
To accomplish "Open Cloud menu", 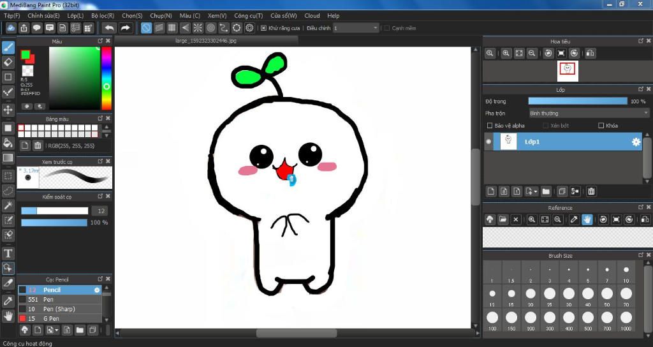I will (x=312, y=15).
